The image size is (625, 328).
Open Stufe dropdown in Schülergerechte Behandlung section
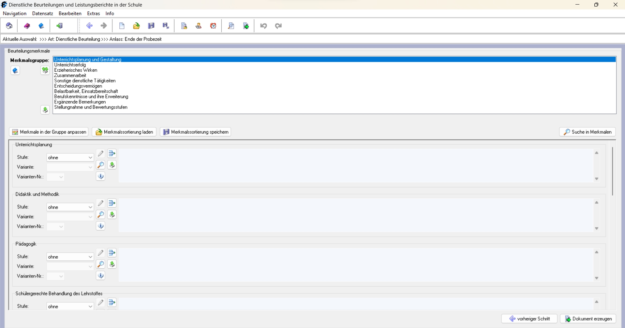[x=70, y=307]
